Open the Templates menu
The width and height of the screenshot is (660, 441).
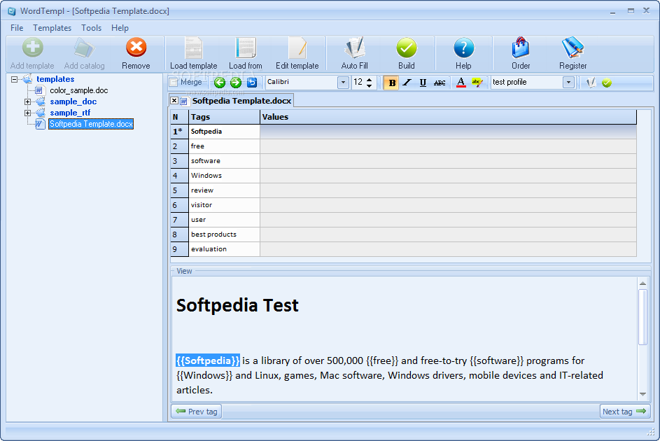click(52, 28)
